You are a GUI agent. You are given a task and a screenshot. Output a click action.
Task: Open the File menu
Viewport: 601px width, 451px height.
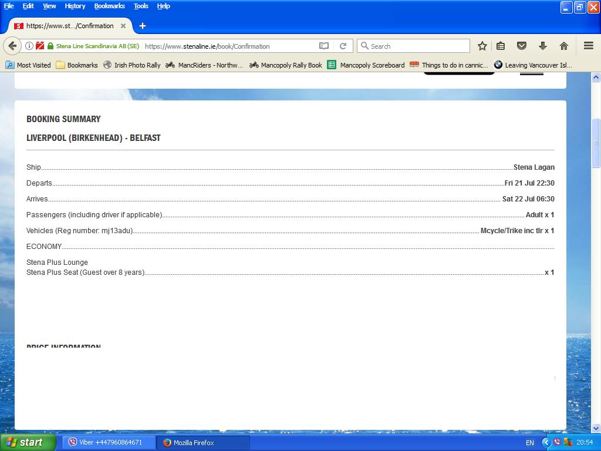9,6
